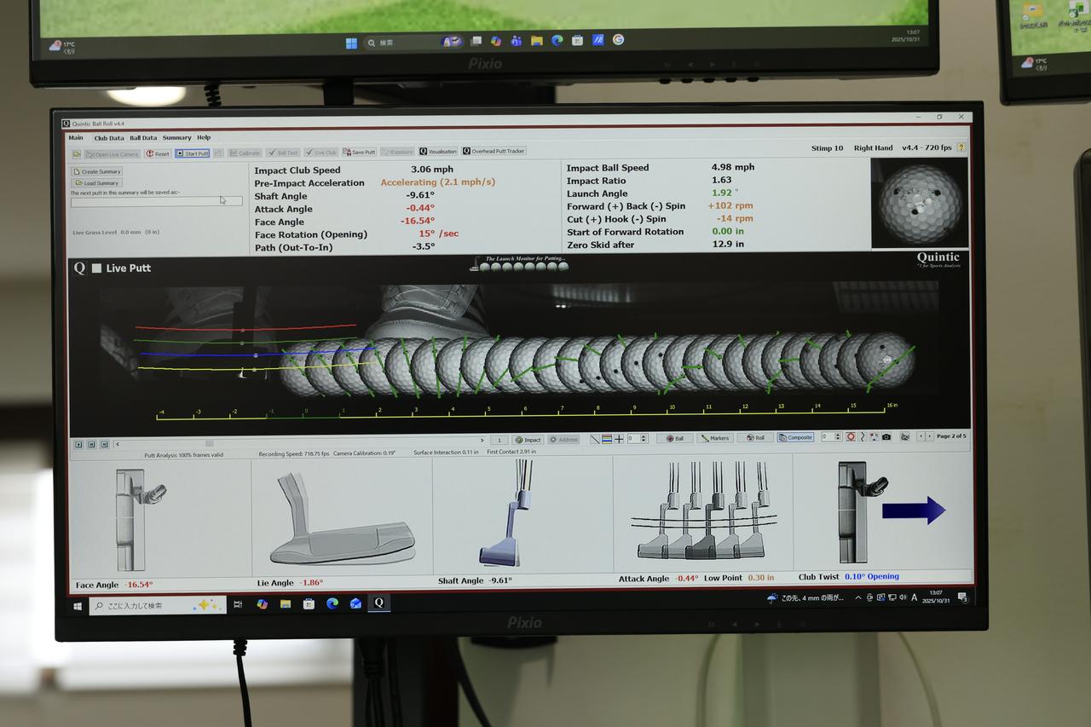The width and height of the screenshot is (1091, 727).
Task: Enable the Composite view toggle
Action: pos(795,437)
